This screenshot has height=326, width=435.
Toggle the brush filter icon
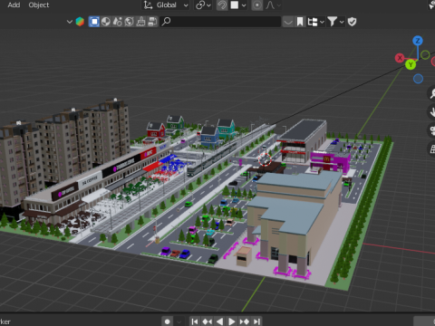[x=140, y=22]
